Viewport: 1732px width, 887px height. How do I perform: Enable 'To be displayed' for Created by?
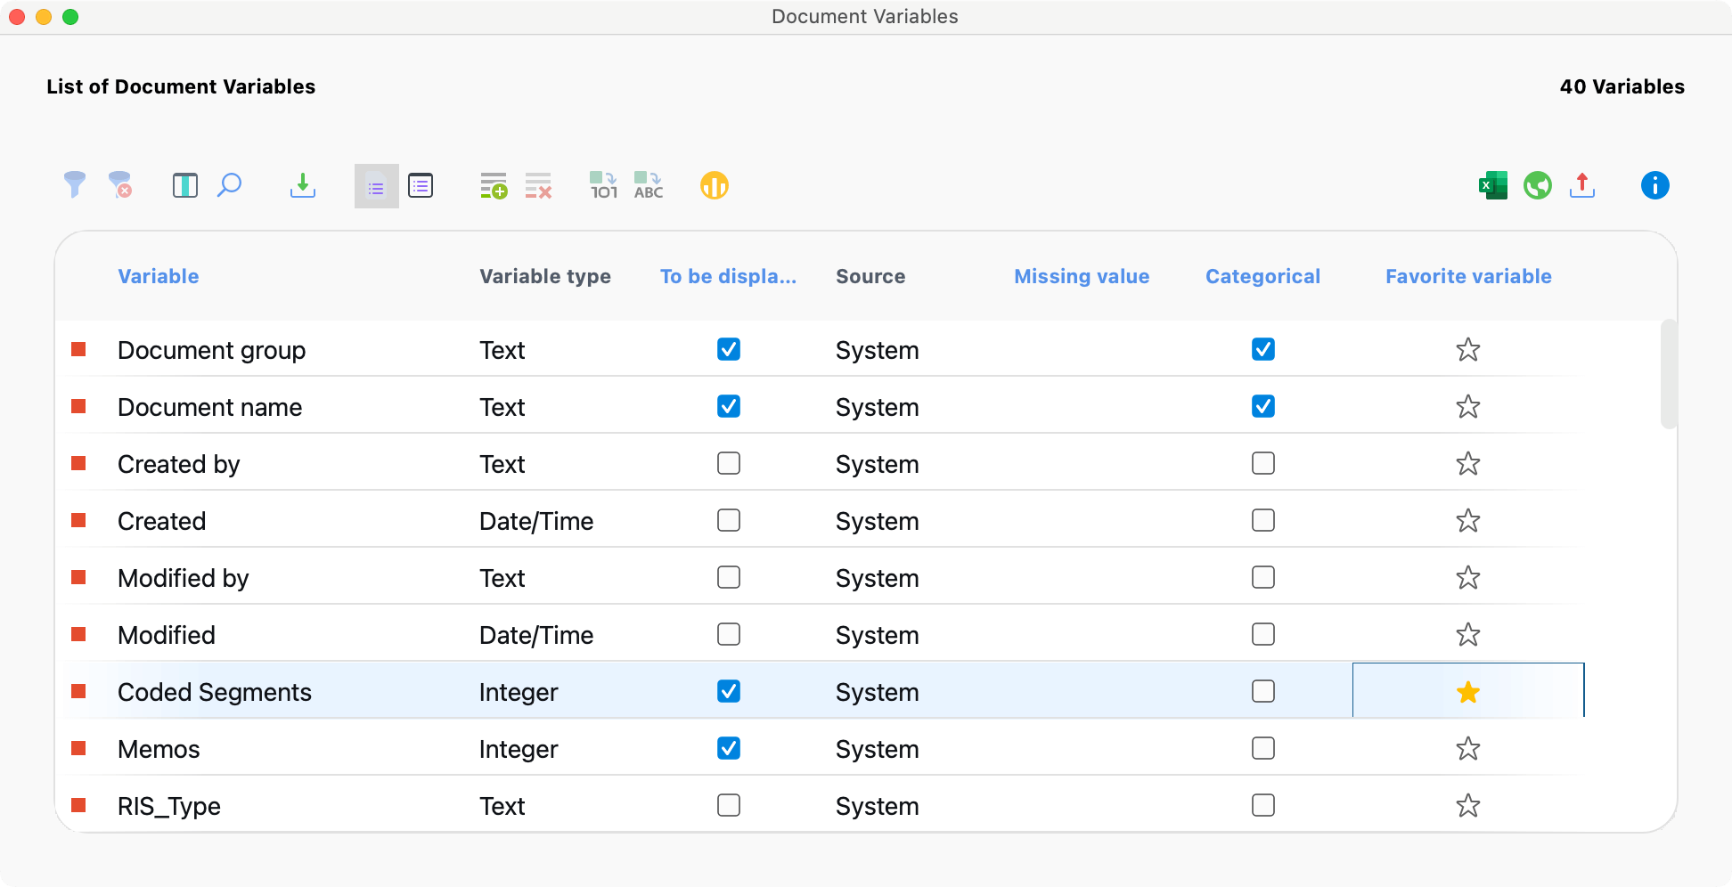[729, 464]
